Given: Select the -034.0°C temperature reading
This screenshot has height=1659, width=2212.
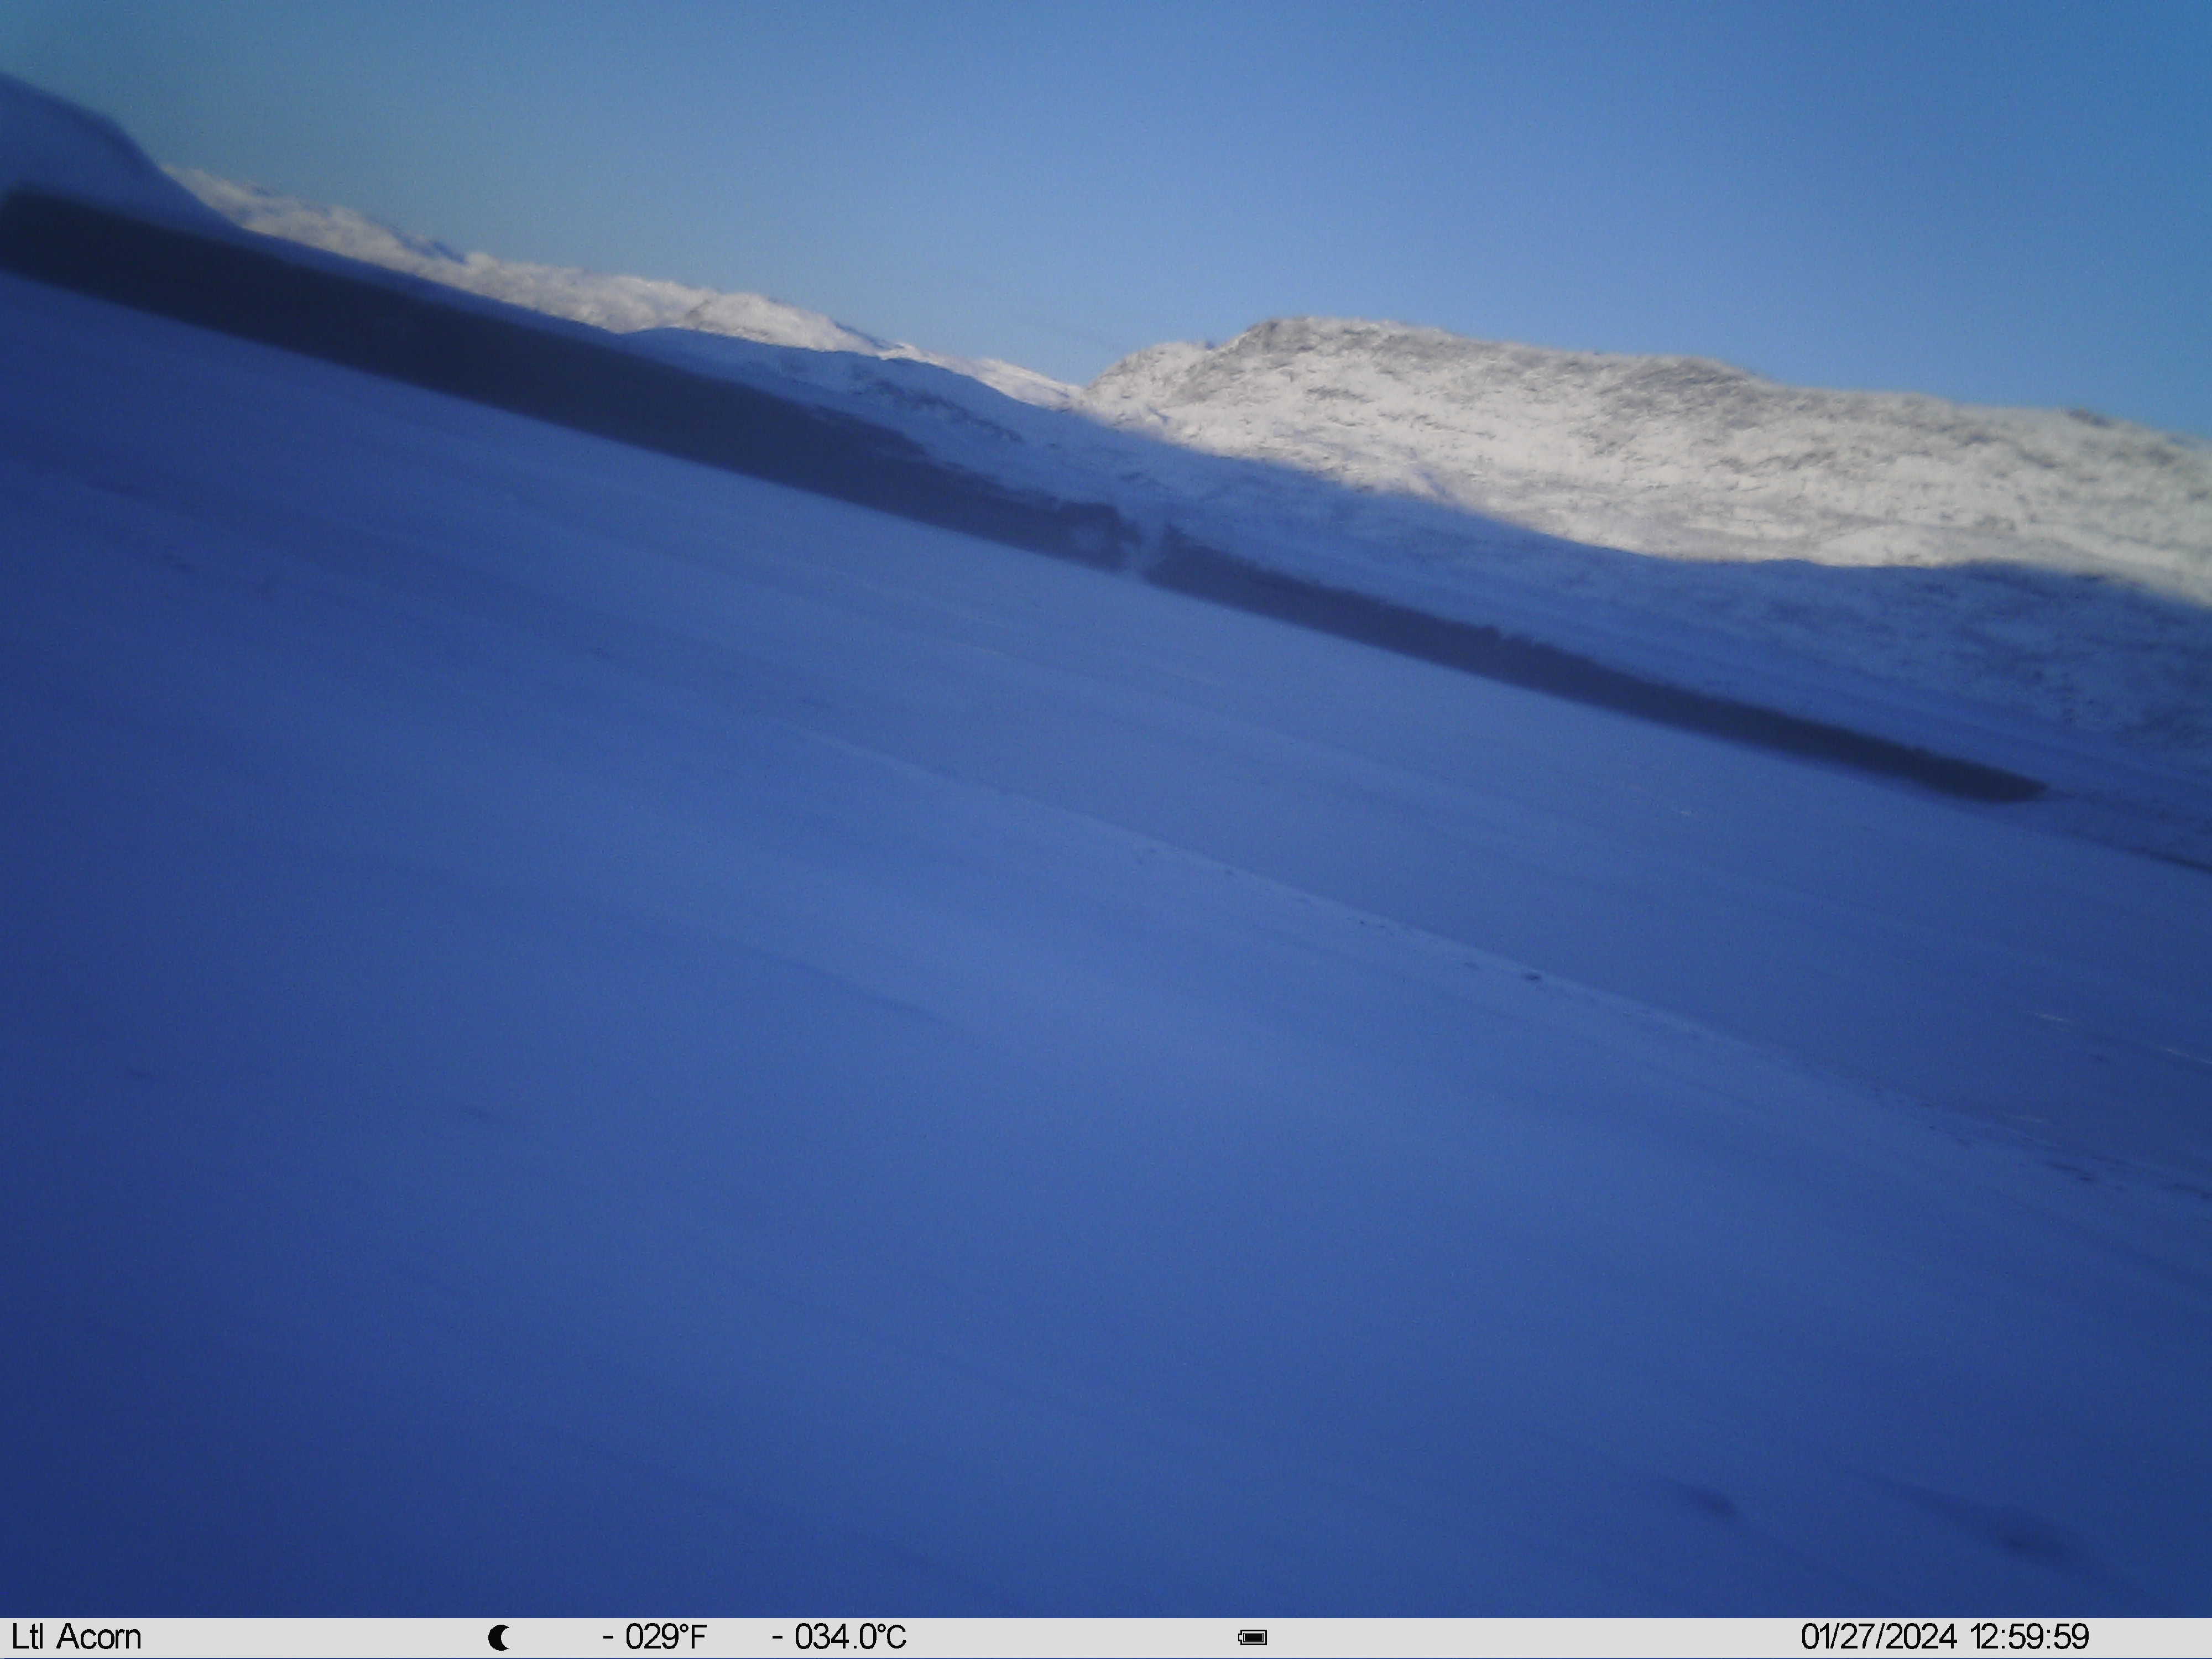Looking at the screenshot, I should point(839,1637).
